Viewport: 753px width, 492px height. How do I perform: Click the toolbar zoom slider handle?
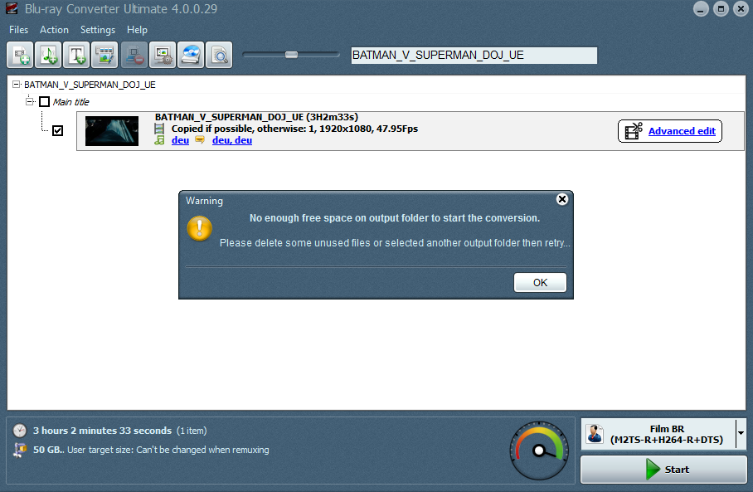pyautogui.click(x=291, y=55)
